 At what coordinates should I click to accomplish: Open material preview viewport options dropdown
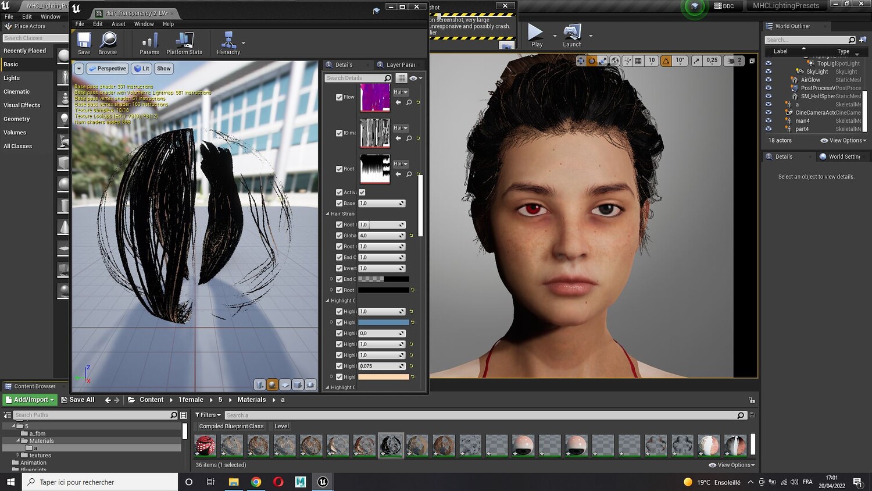coord(79,69)
